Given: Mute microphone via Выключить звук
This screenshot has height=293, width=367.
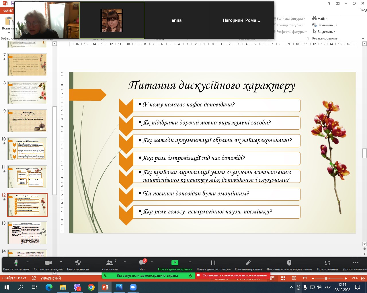Looking at the screenshot, I should (16, 265).
